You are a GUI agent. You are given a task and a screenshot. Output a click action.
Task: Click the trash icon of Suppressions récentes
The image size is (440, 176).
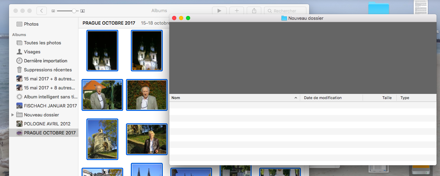click(19, 70)
